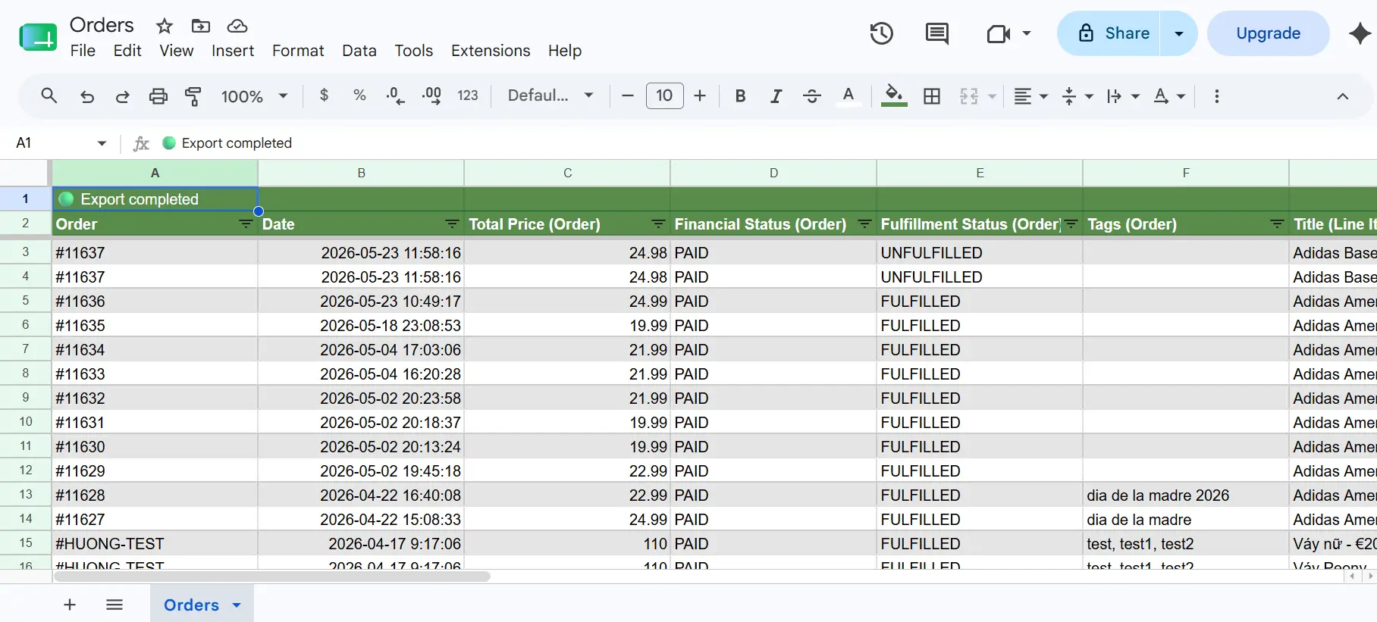Open more number formats 123
Viewport: 1377px width, 622px height.
coord(468,95)
